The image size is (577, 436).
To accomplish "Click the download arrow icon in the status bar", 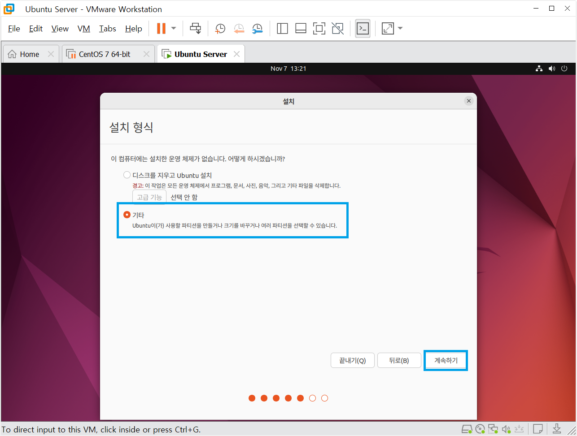I will pyautogui.click(x=557, y=429).
